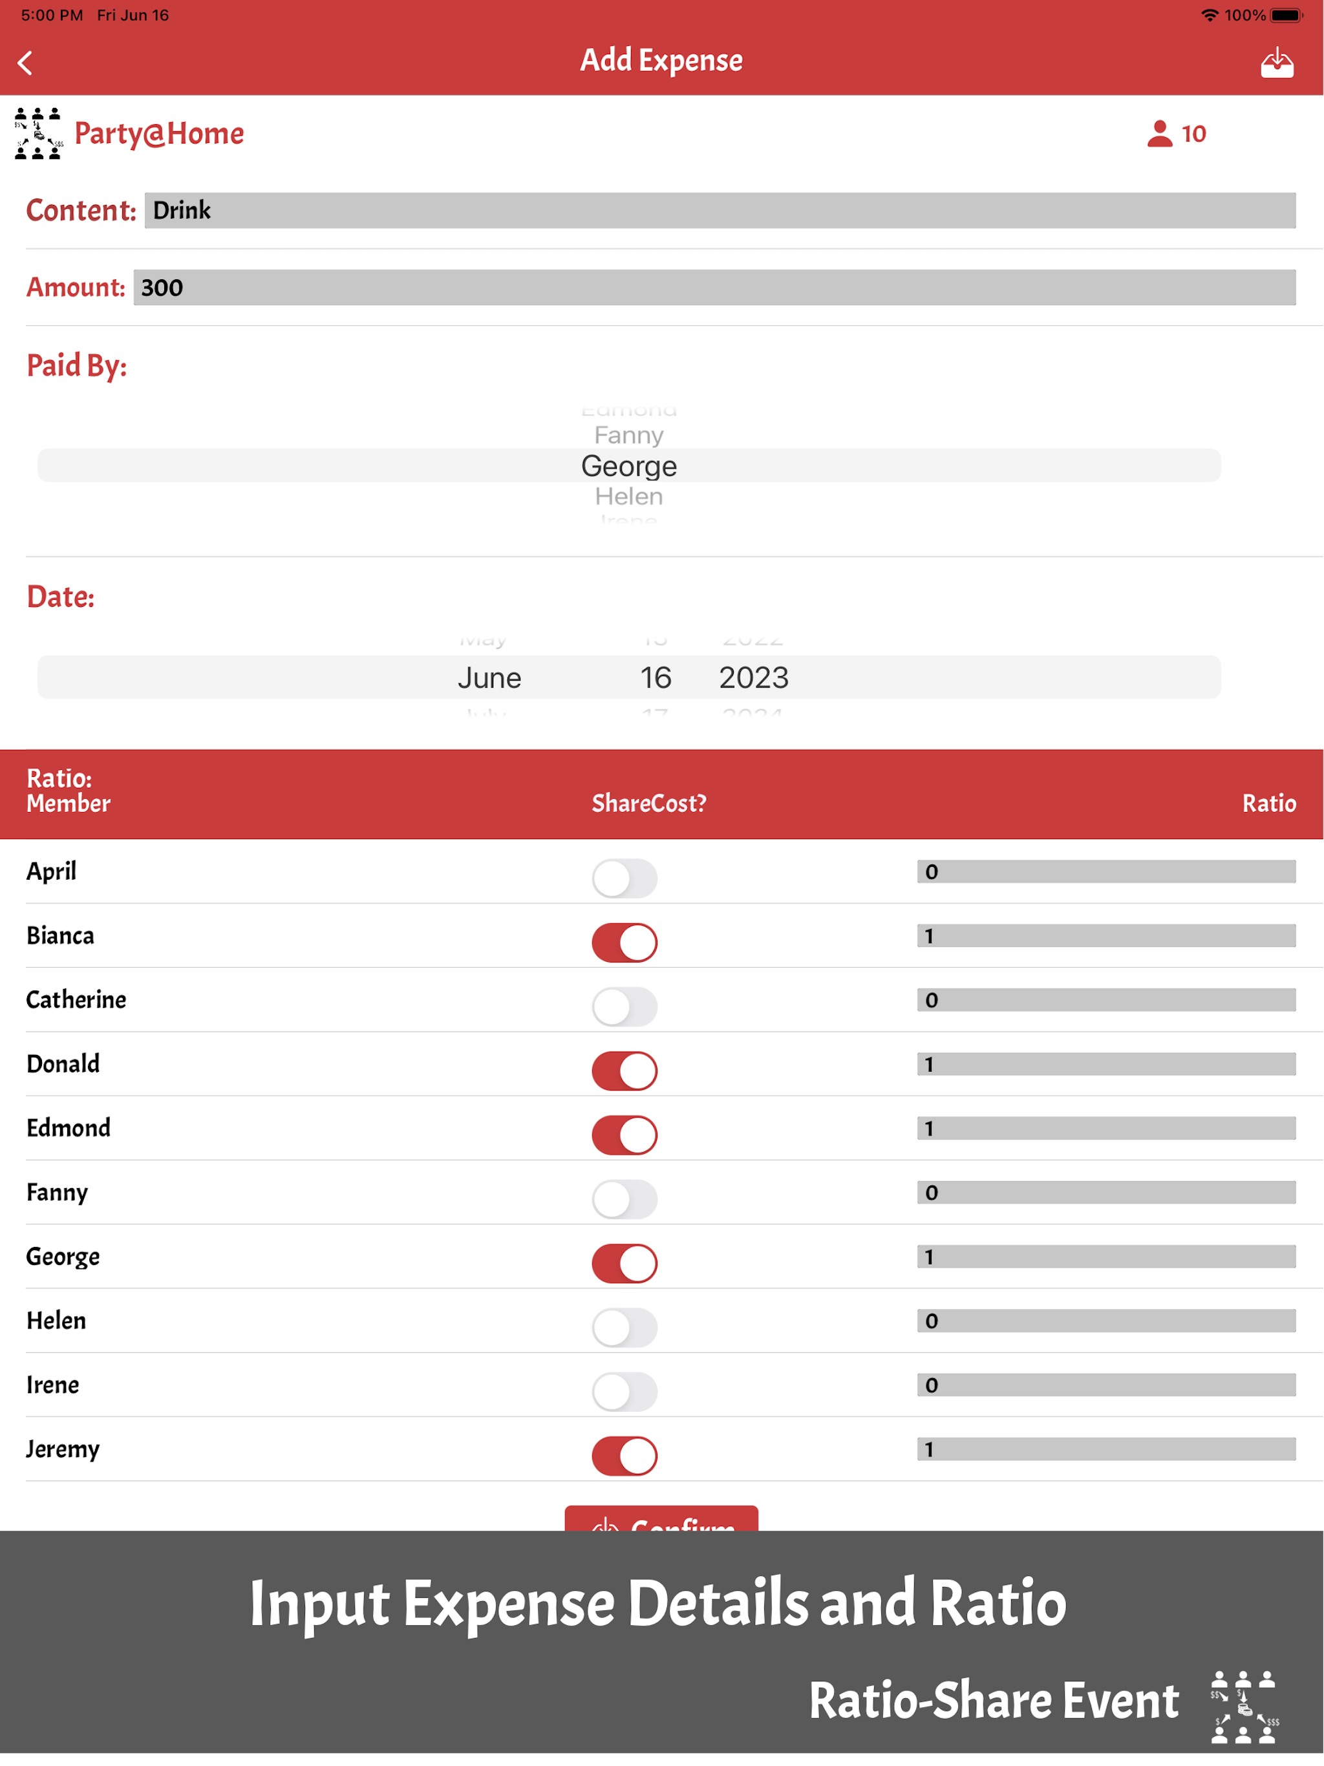Image resolution: width=1324 pixels, height=1766 pixels.
Task: Tap the Party@Home group logo icon
Action: (x=38, y=133)
